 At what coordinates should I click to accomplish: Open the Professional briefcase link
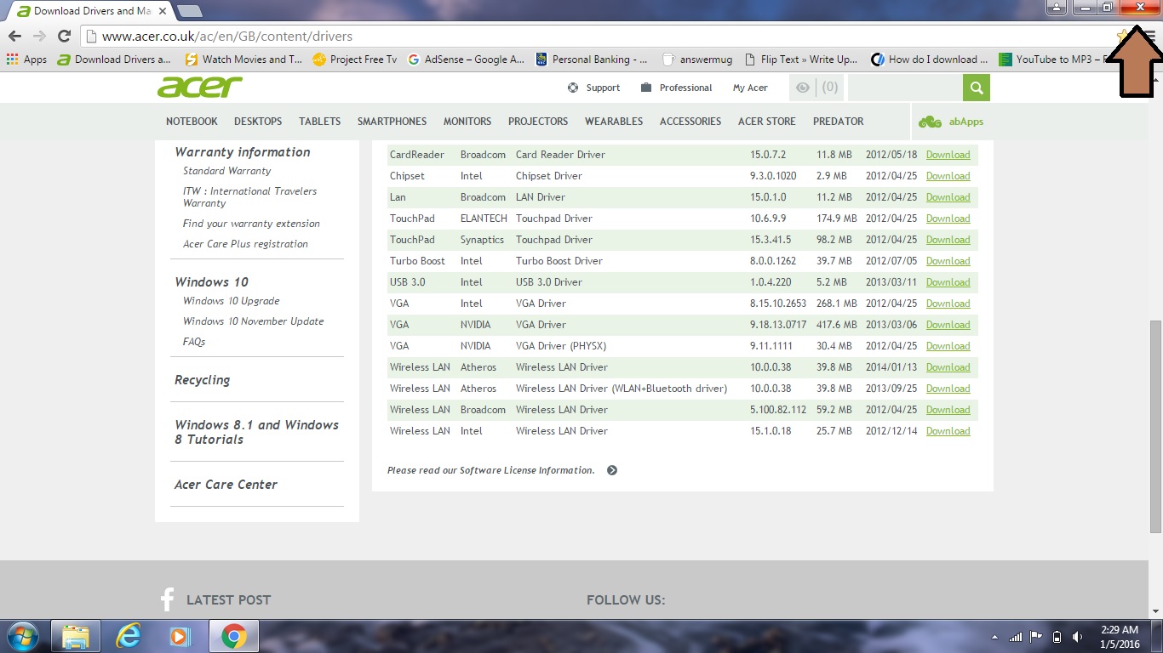tap(677, 88)
